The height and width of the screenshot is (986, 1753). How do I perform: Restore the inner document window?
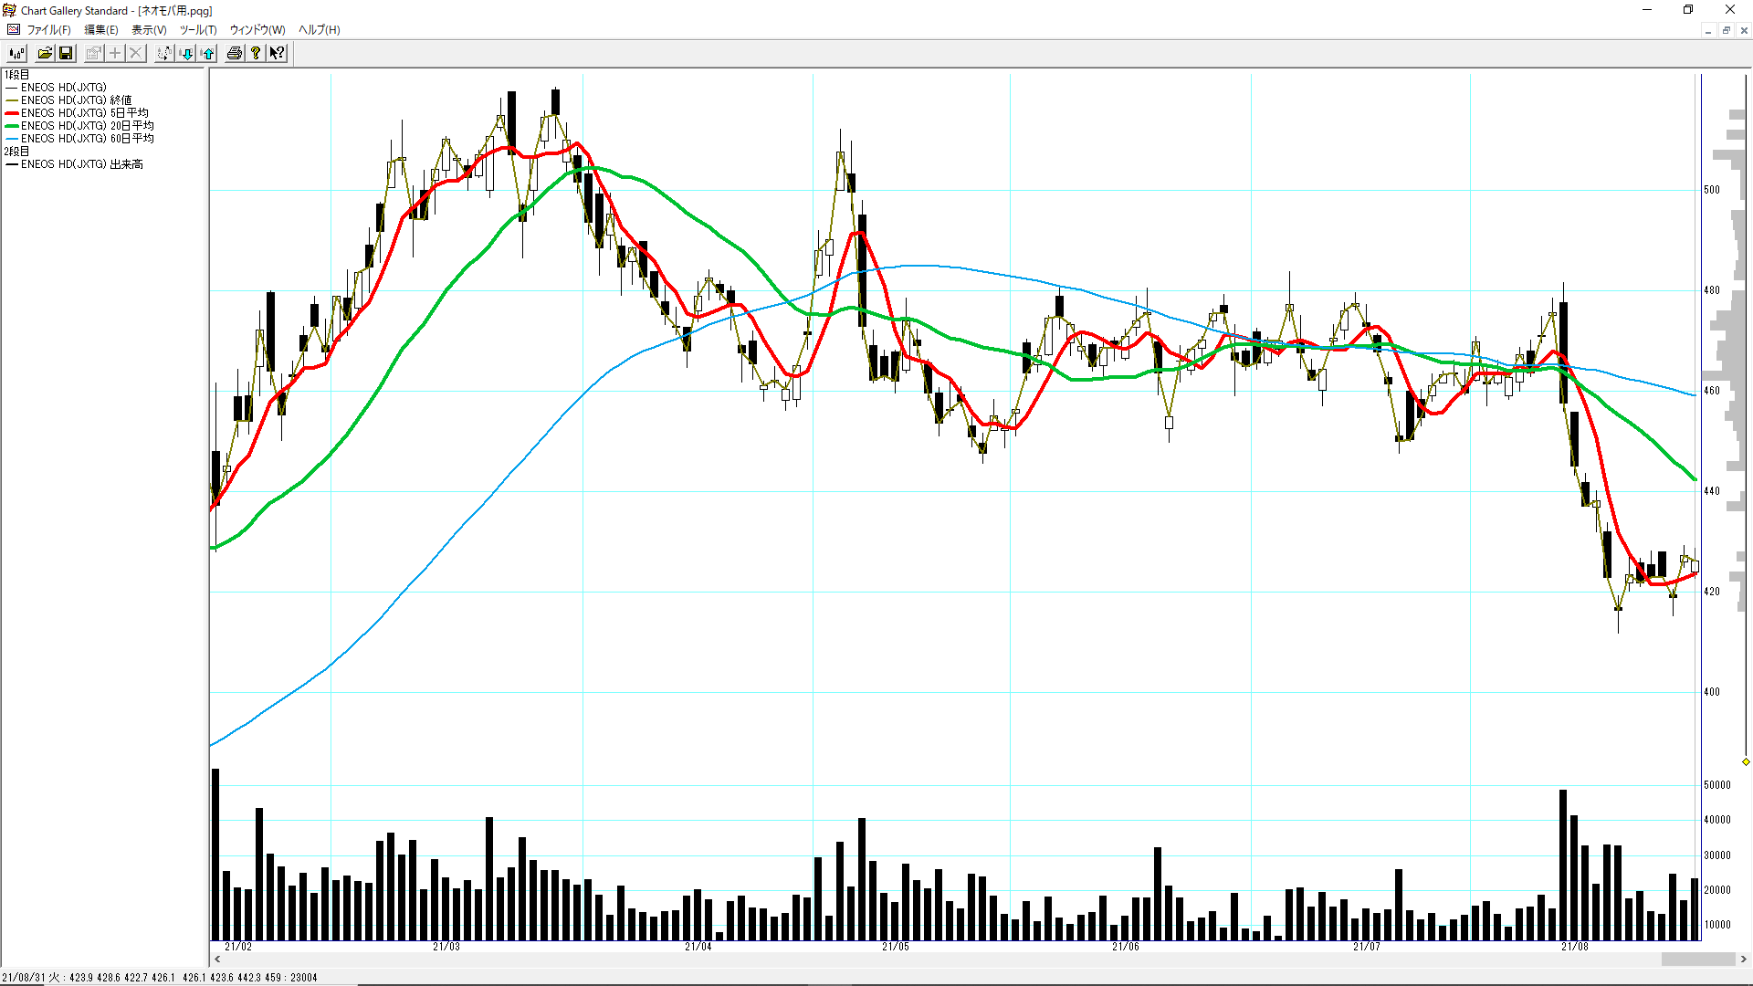click(x=1726, y=30)
